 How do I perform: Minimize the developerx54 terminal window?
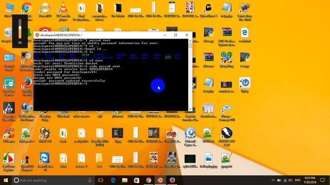164,35
